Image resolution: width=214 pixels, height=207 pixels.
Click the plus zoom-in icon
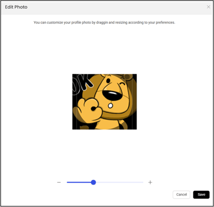coord(150,182)
